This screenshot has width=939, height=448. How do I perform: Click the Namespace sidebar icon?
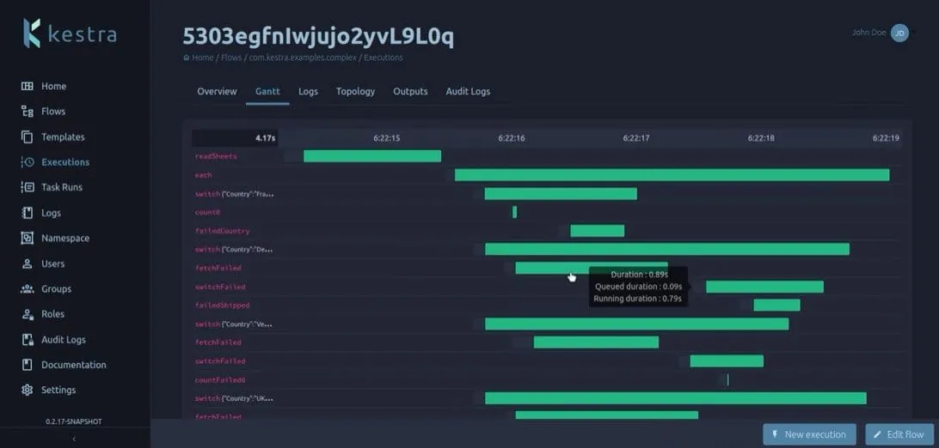point(27,238)
